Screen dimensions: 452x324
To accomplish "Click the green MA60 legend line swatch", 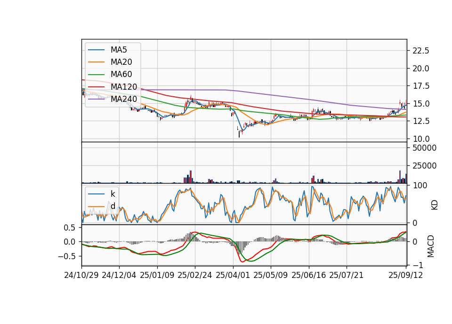I will 96,75.
